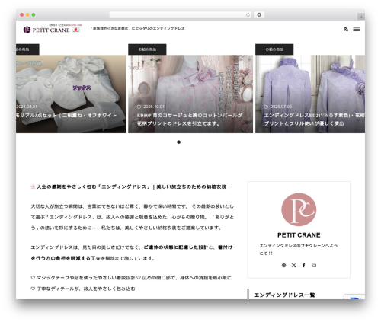Viewport: 381px width, 322px height.
Task: Reload the page via browser refresh icon
Action: click(248, 14)
